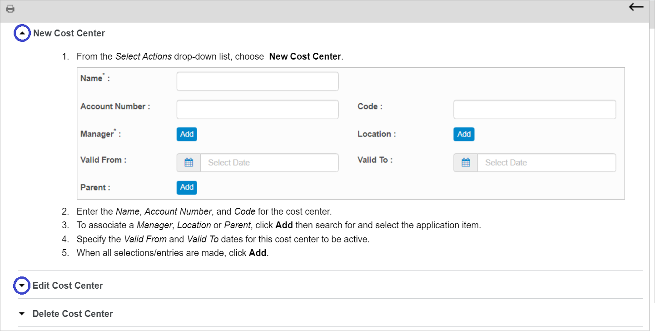Viewport: 655px width, 331px height.
Task: Click the printer icon in the top bar
Action: coord(10,9)
